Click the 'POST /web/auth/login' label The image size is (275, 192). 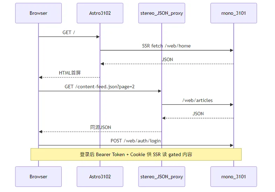135,141
